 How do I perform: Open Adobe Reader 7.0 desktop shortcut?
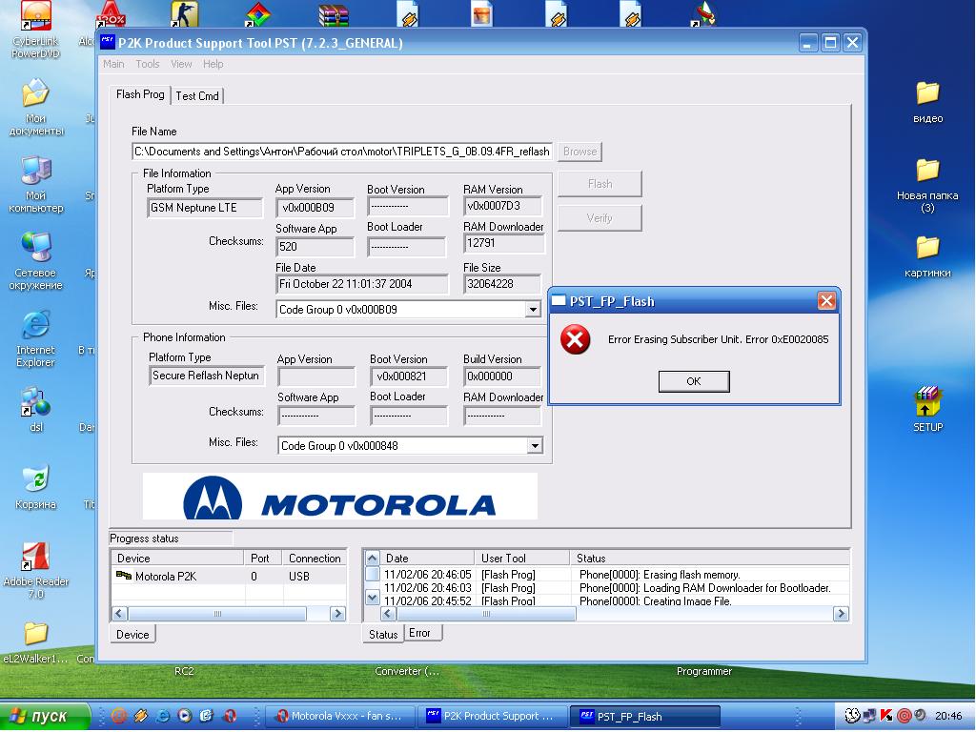(35, 570)
